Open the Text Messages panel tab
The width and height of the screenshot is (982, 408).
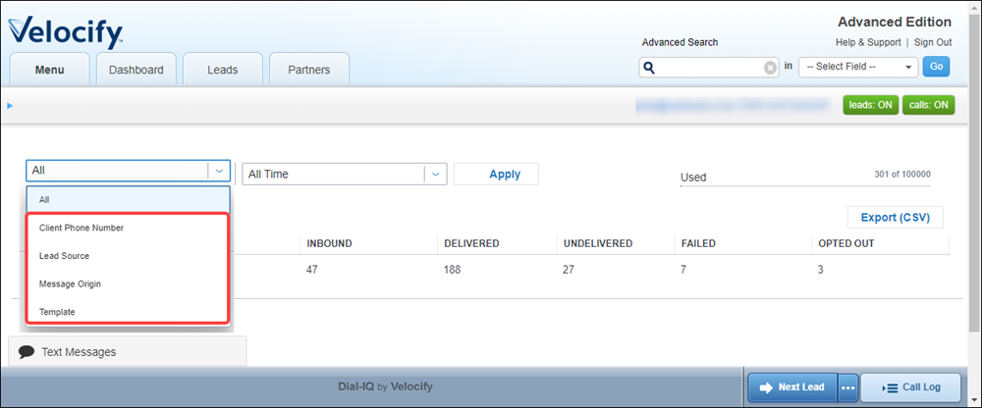click(128, 352)
